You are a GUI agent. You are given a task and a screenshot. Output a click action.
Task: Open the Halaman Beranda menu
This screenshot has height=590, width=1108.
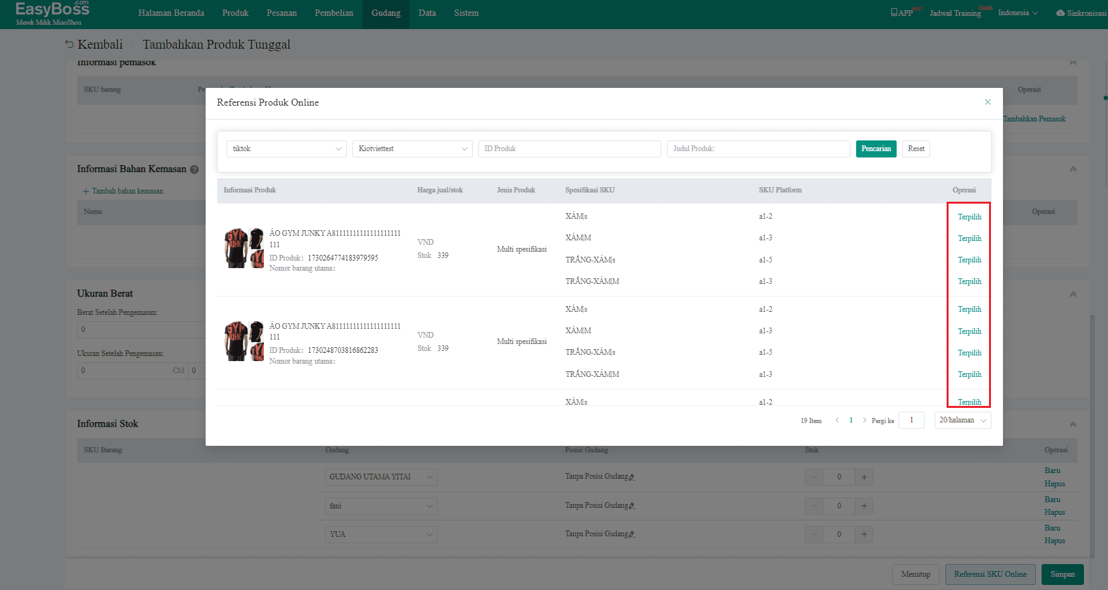tap(171, 13)
